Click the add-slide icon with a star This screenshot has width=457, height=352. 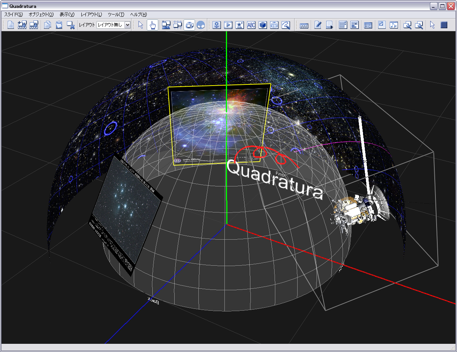point(22,25)
